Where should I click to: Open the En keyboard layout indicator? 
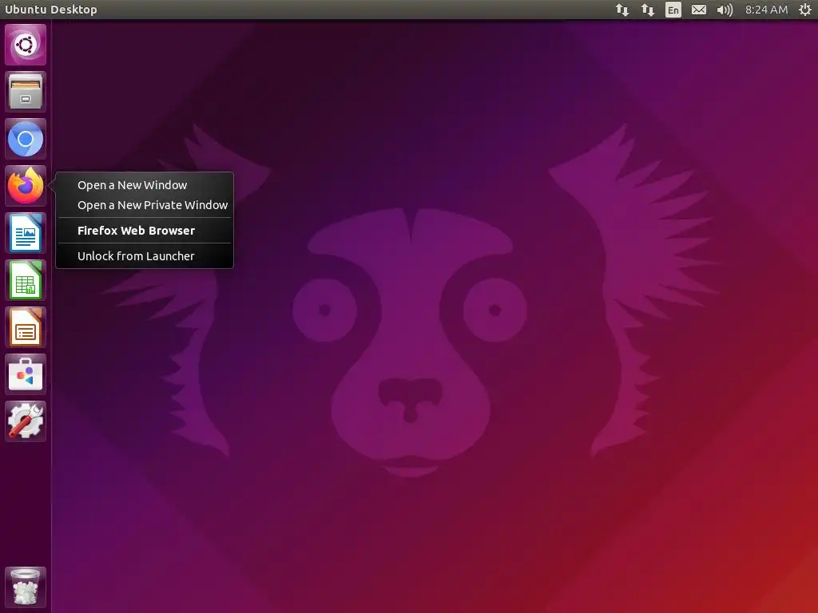tap(673, 10)
